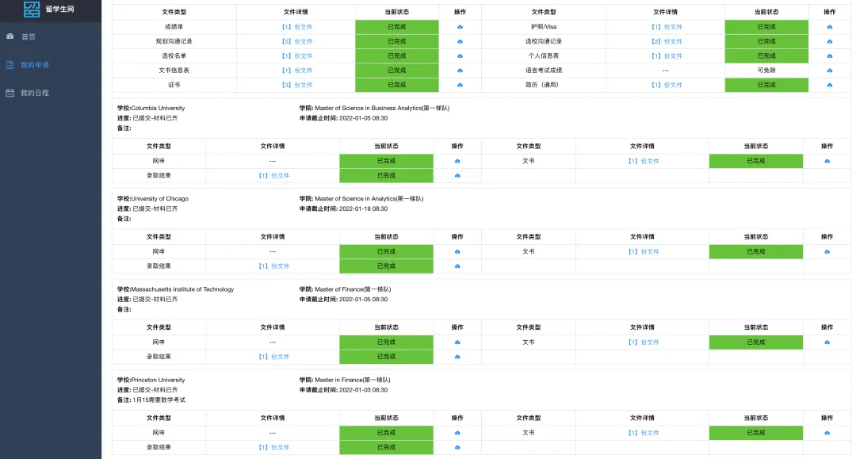Open the 首页 sidebar menu item
856x459 pixels.
pyautogui.click(x=30, y=36)
